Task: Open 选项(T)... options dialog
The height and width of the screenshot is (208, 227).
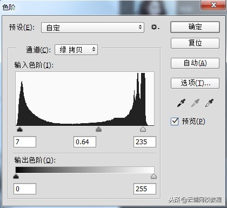Action: (195, 83)
